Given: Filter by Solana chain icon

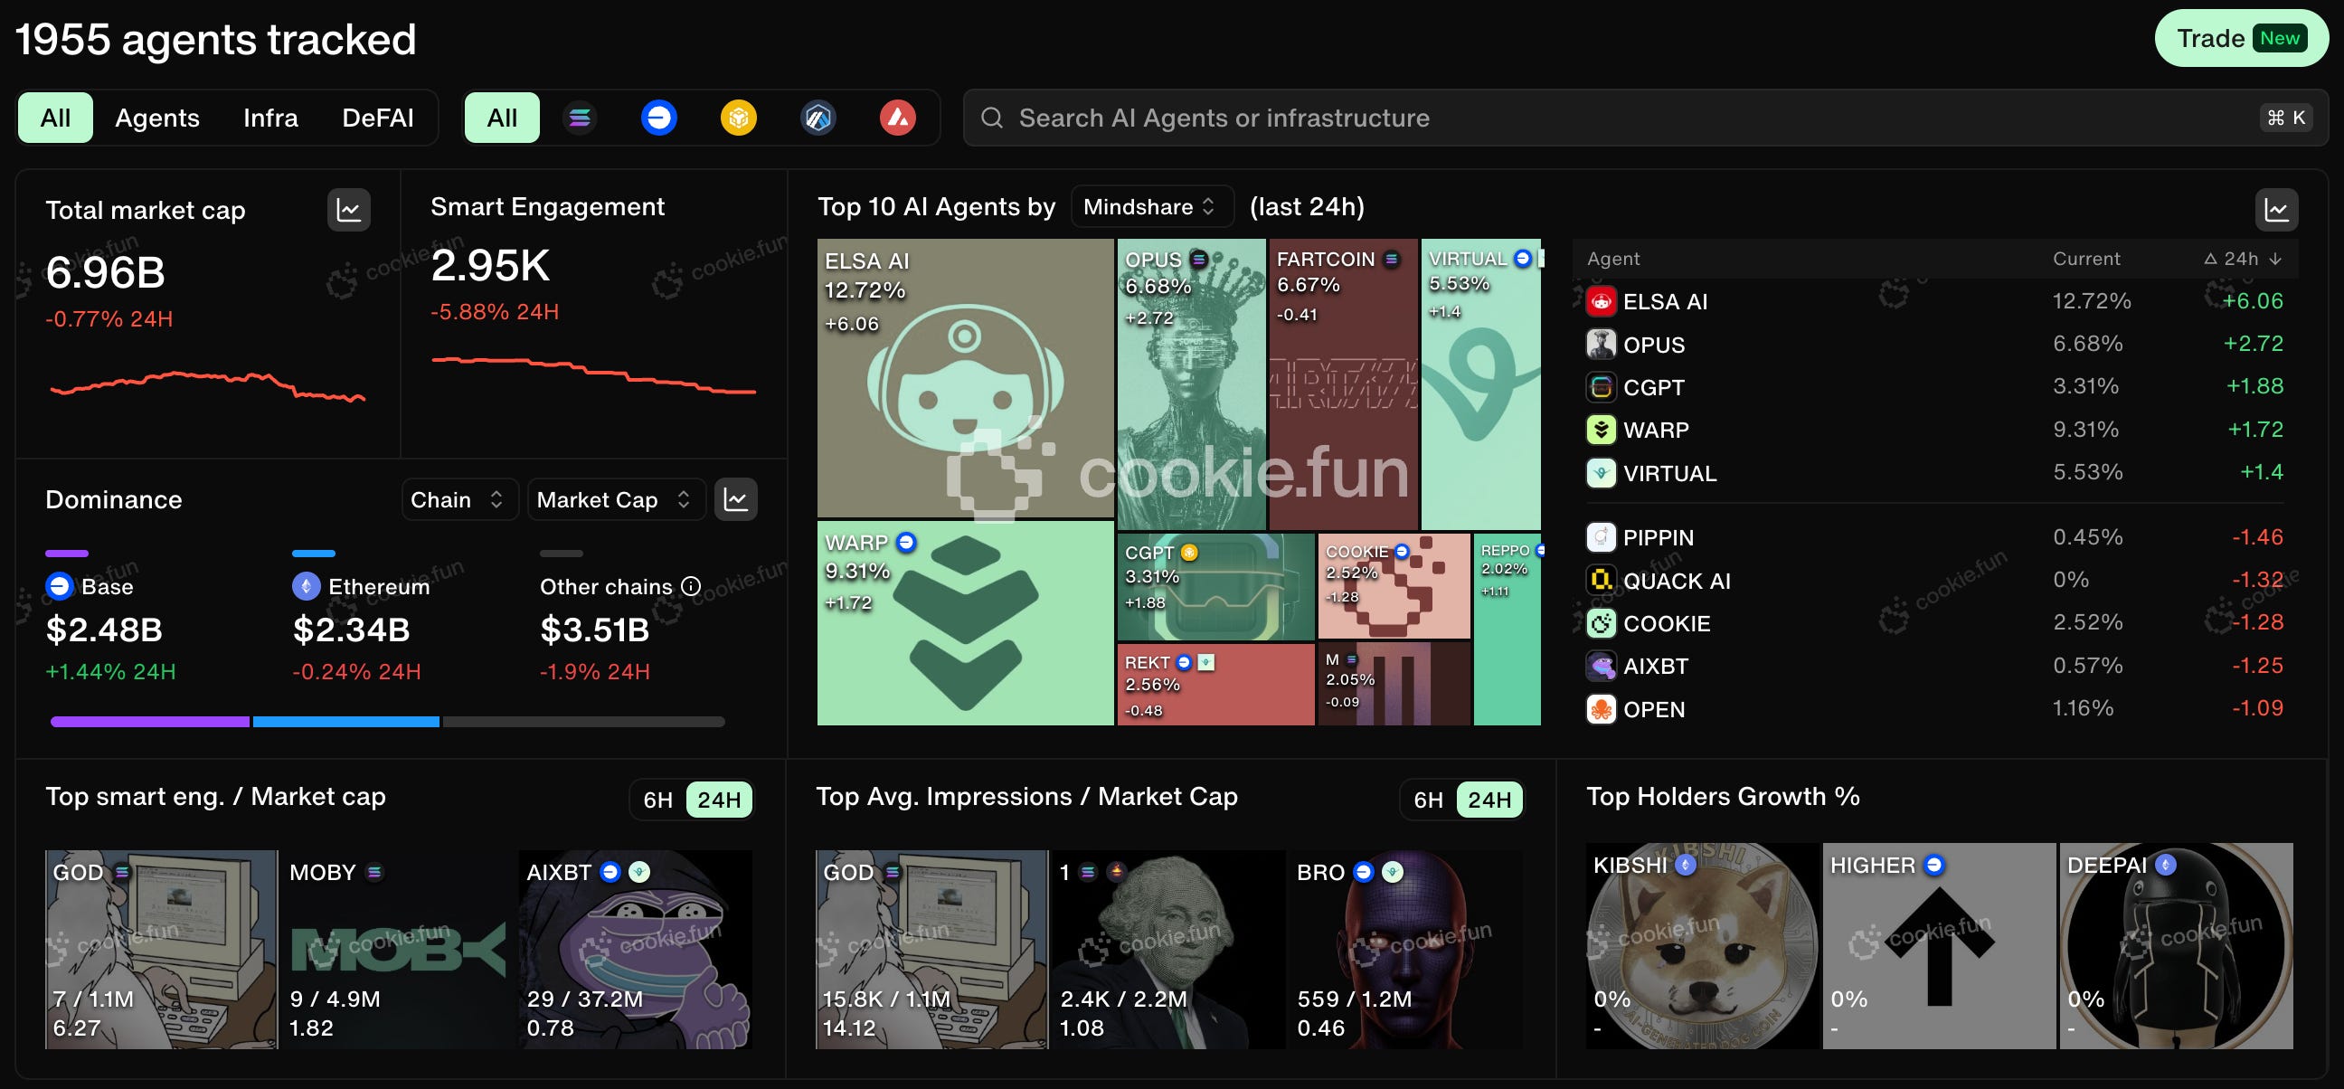Looking at the screenshot, I should pos(580,118).
